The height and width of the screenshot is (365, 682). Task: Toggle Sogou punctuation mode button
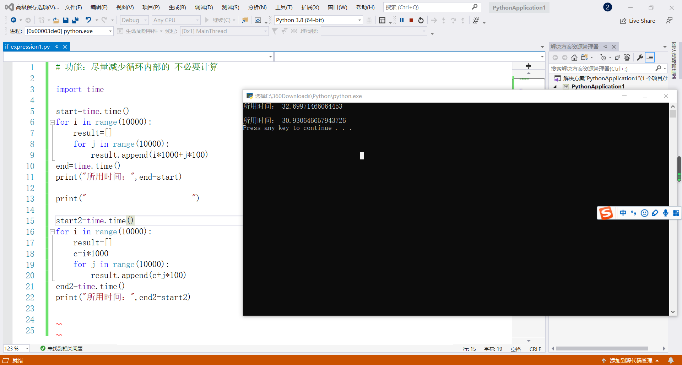tap(634, 213)
